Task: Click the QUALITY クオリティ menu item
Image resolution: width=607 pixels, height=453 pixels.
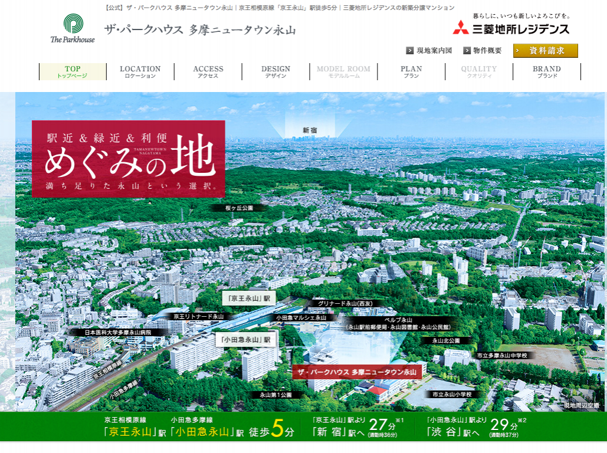Action: pyautogui.click(x=479, y=71)
